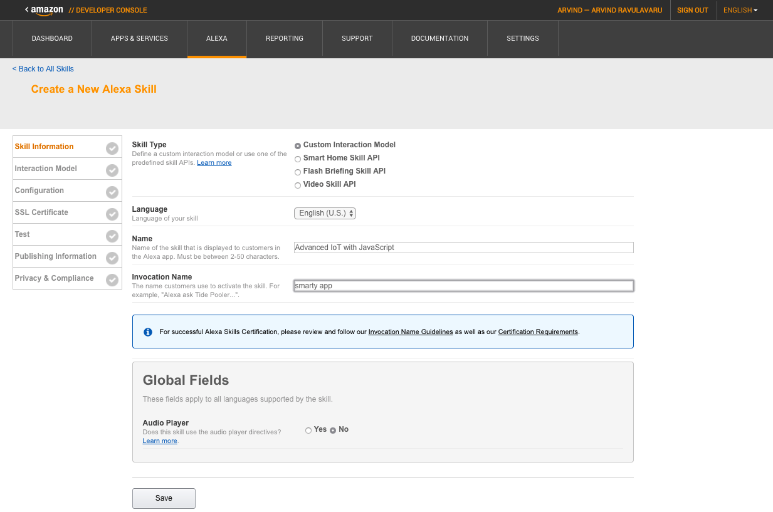Open the Alexa tab in navigation

pyautogui.click(x=217, y=39)
